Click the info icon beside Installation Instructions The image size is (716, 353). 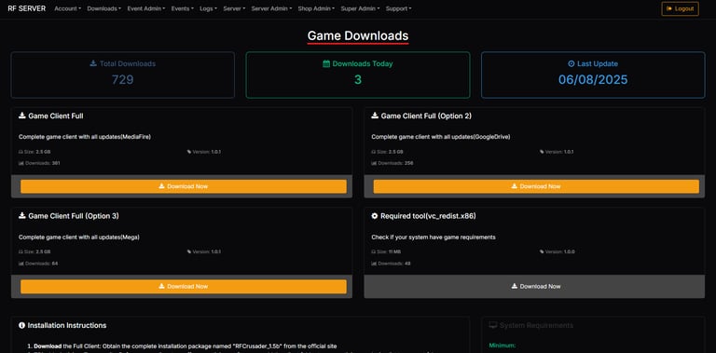pyautogui.click(x=22, y=325)
